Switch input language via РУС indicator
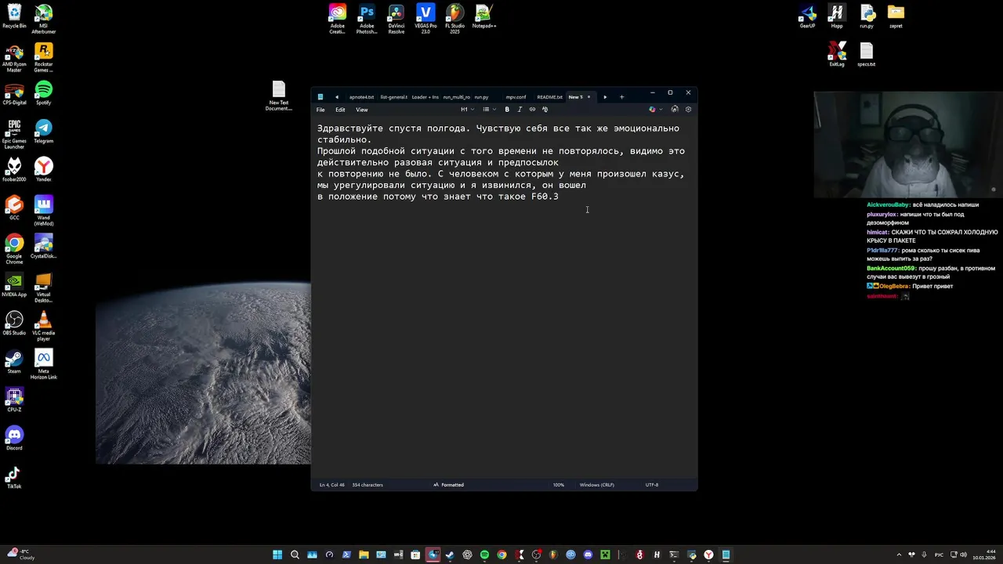The width and height of the screenshot is (1003, 564). coord(939,555)
